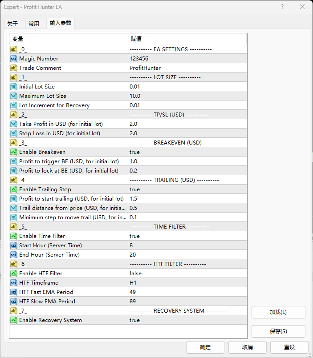Switch to the 常用 tab

(34, 24)
